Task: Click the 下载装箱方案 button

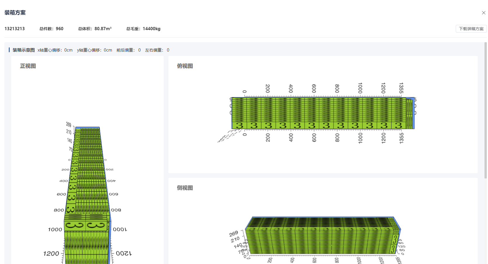Action: click(471, 29)
